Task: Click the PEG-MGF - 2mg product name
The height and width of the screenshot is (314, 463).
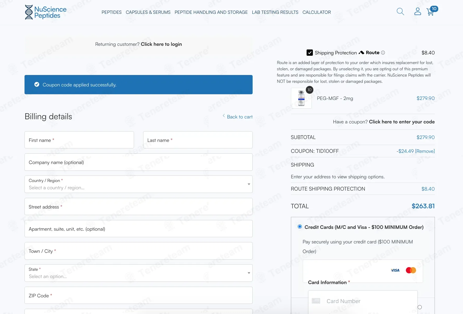Action: pyautogui.click(x=335, y=98)
